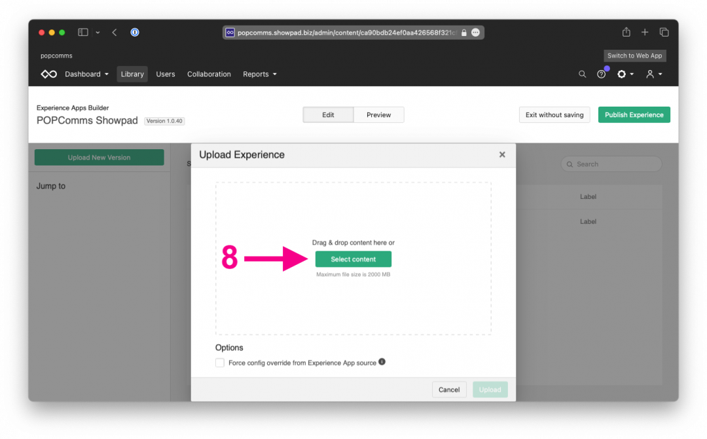The image size is (707, 439).
Task: Click the 1Password icon in the browser toolbar
Action: 135,32
